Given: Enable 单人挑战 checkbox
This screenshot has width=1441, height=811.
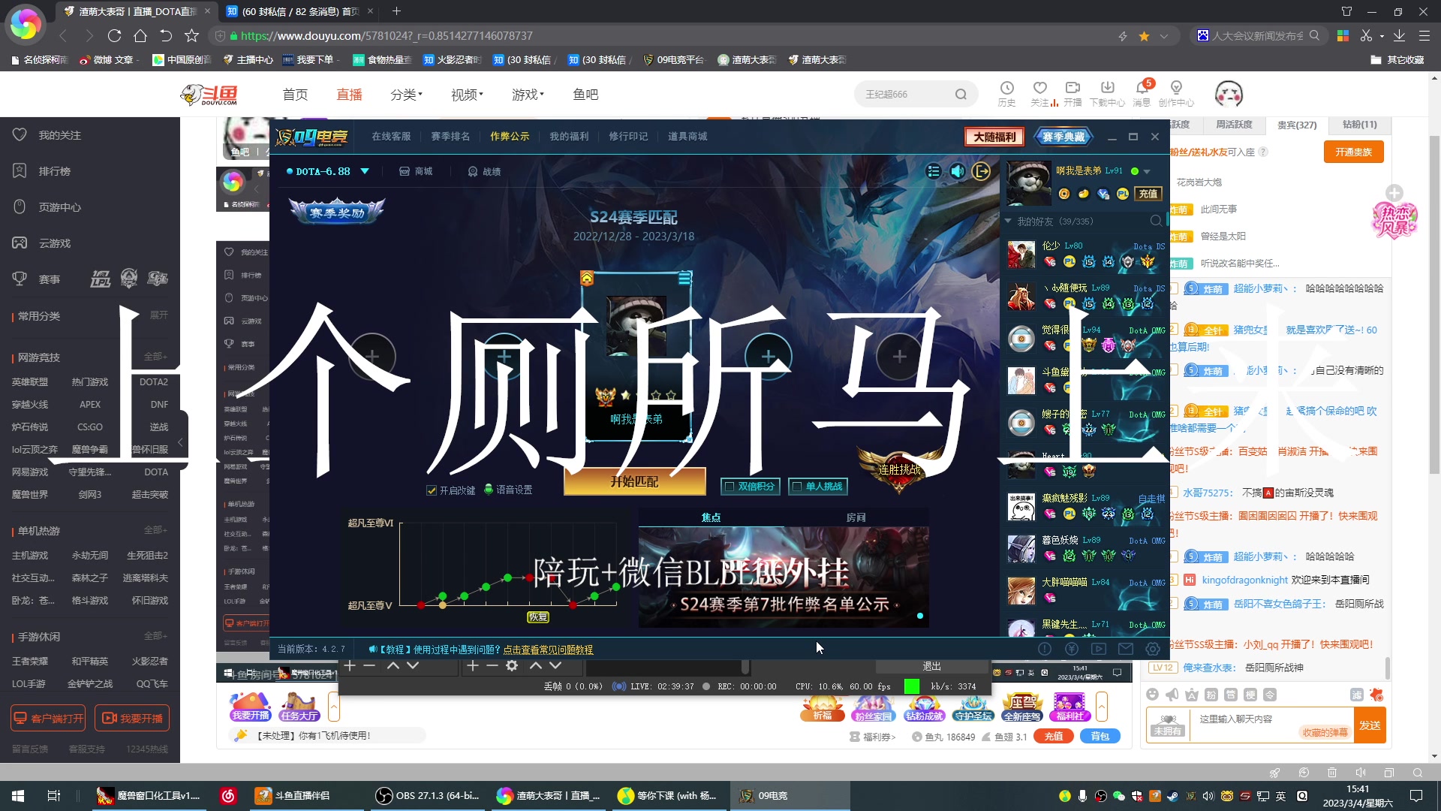Looking at the screenshot, I should [797, 487].
